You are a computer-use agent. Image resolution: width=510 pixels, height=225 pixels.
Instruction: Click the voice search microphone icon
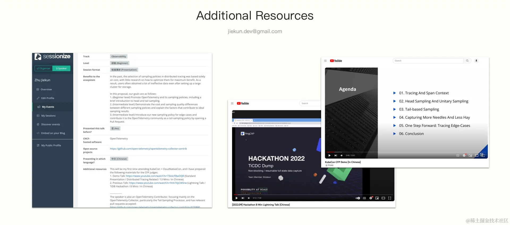tap(476, 61)
